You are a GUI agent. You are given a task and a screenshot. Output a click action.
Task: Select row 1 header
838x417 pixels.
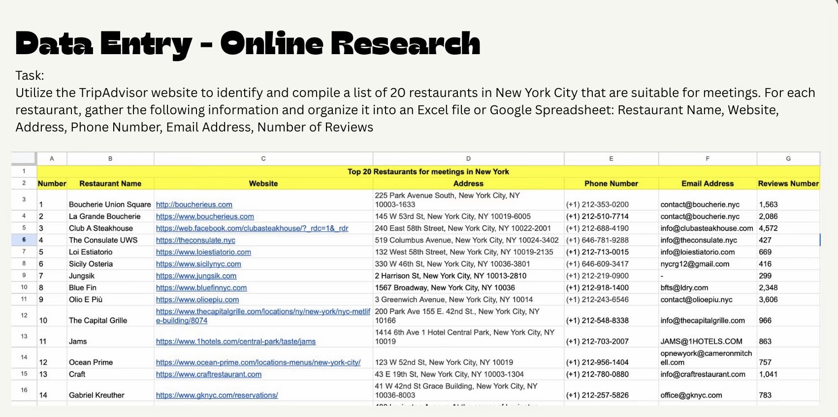click(24, 171)
